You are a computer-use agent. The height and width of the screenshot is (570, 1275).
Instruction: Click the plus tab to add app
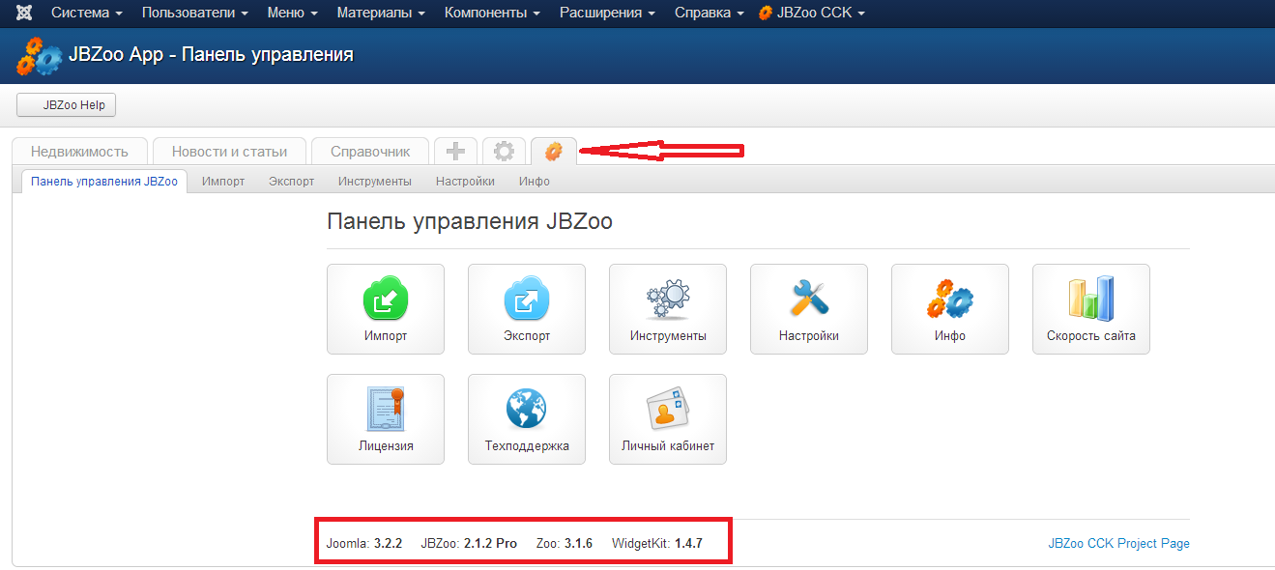click(x=455, y=152)
